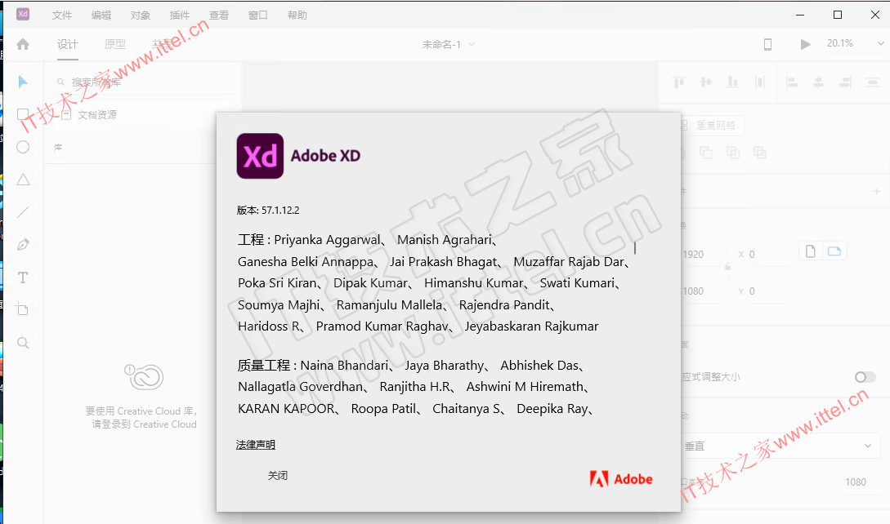Open the 法律声明 link
This screenshot has height=524, width=890.
coord(256,445)
